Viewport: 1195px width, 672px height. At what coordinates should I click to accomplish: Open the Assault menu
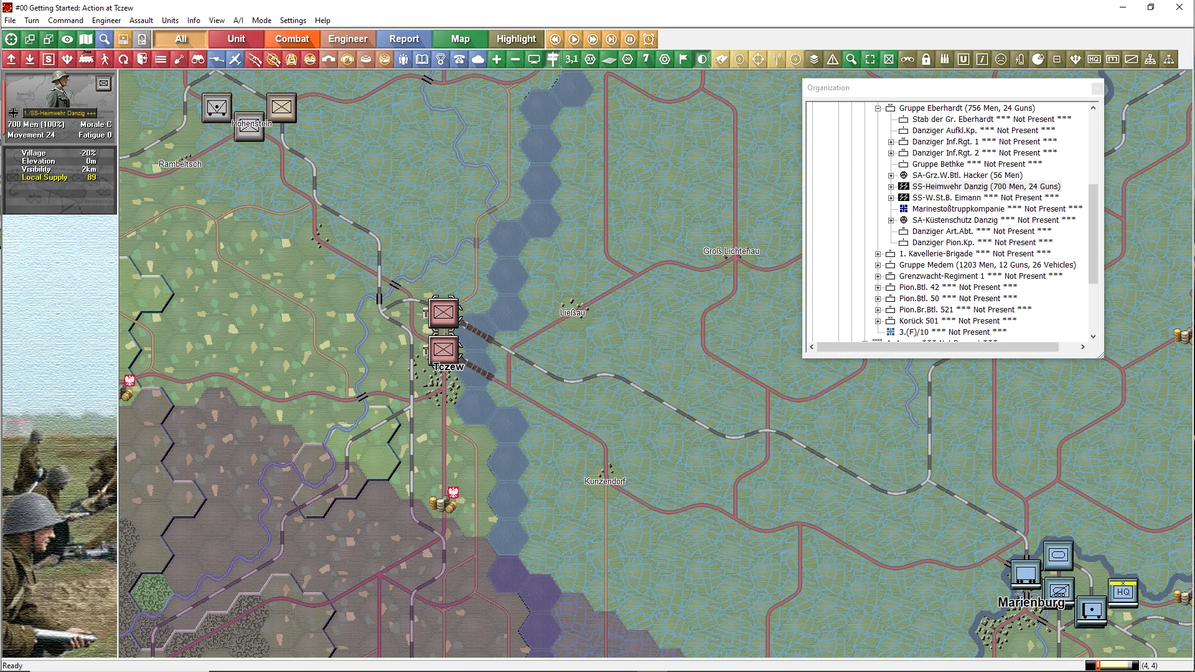(141, 21)
